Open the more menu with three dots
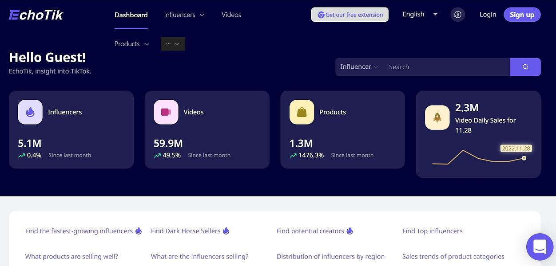556x266 pixels. click(x=173, y=44)
